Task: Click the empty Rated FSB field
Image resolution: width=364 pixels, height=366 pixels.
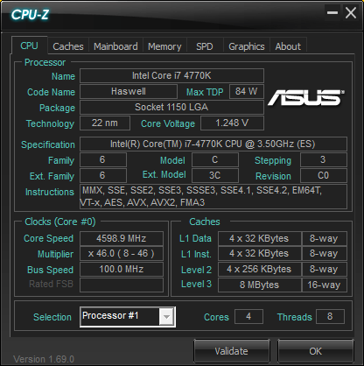Action: tap(122, 285)
